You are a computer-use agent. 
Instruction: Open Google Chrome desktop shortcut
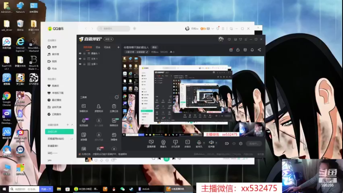tap(6, 99)
